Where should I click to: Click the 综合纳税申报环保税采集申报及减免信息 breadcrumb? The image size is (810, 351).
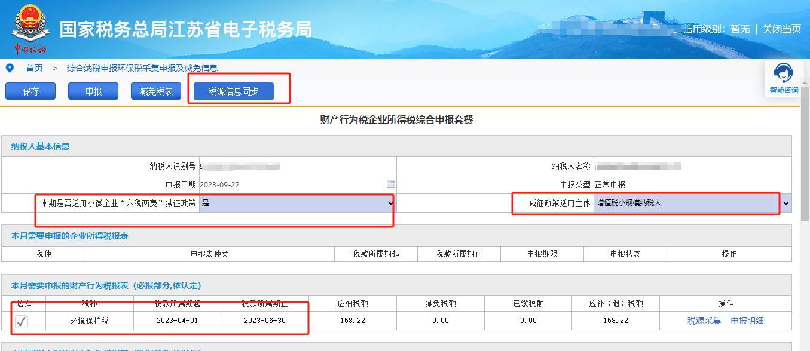(x=142, y=68)
